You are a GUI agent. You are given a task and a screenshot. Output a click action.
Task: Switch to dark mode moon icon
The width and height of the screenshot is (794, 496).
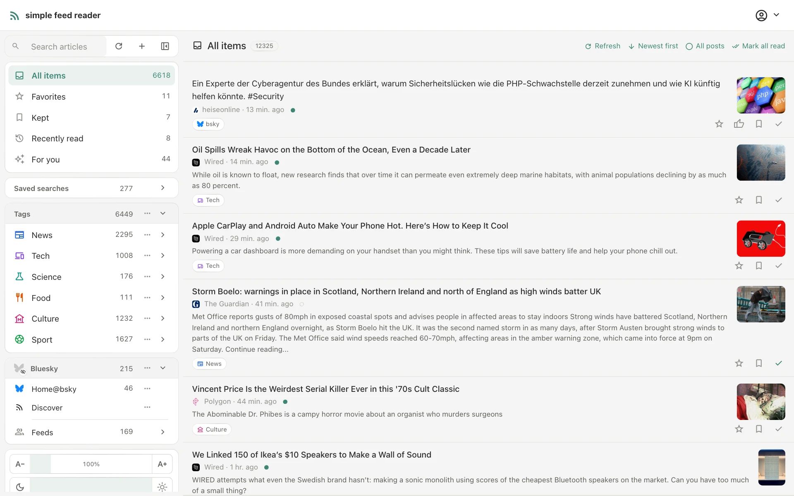(x=20, y=487)
